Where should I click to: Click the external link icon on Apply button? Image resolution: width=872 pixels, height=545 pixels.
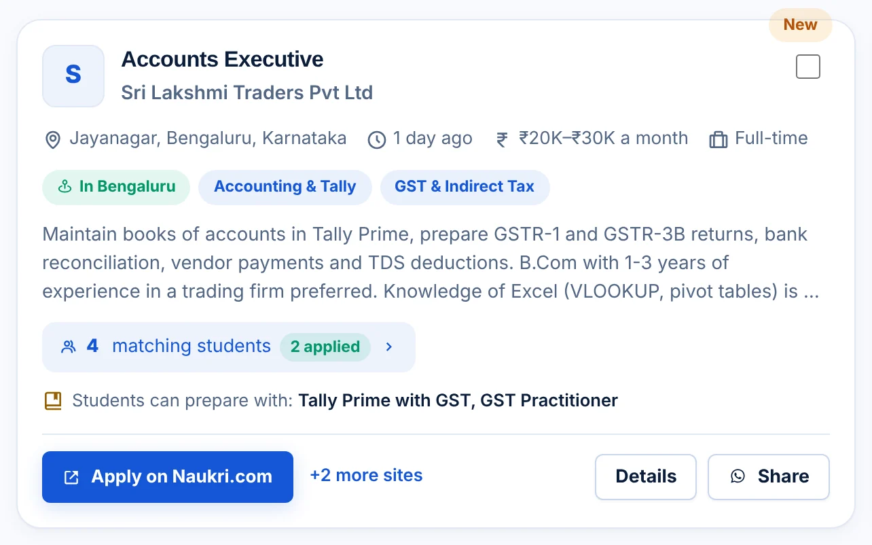tap(71, 477)
